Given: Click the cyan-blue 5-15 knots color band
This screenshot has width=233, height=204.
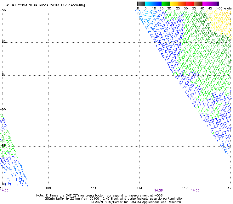Looking at the screenshot, I should pos(153,4).
